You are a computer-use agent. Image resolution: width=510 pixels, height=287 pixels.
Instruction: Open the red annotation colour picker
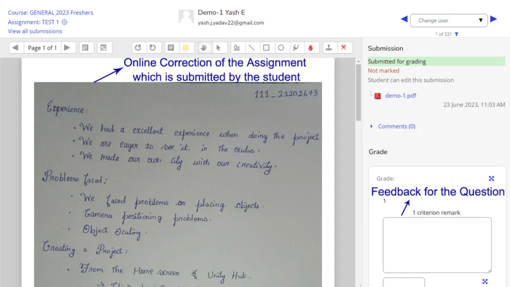311,48
